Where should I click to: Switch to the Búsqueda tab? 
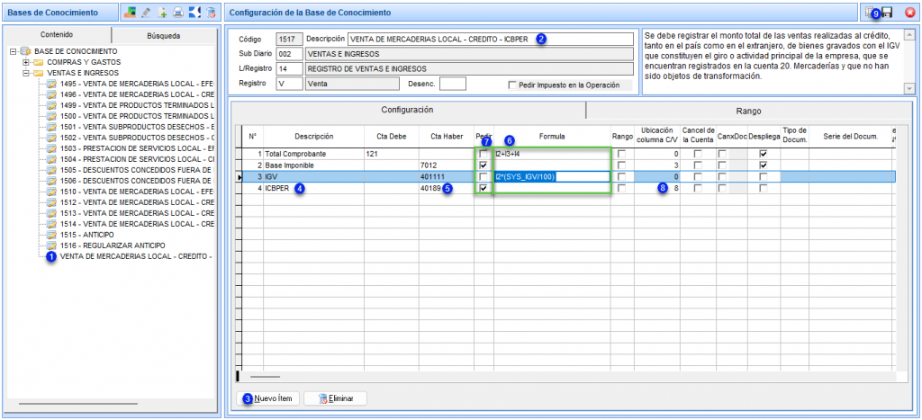pyautogui.click(x=164, y=36)
